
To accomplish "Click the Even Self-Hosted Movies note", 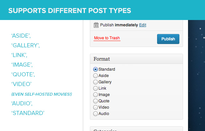I will click(x=42, y=94).
